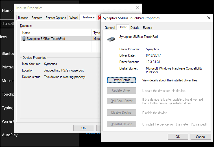Confirm with OK in TouchPad Properties dialog
Viewport: 214px width, 147px height.
coord(178,137)
